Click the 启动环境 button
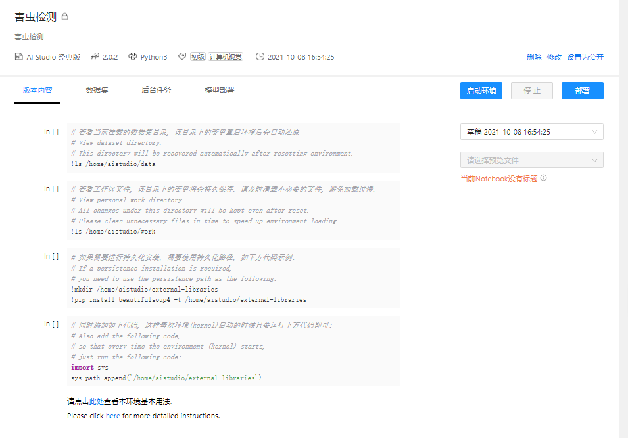 tap(481, 91)
